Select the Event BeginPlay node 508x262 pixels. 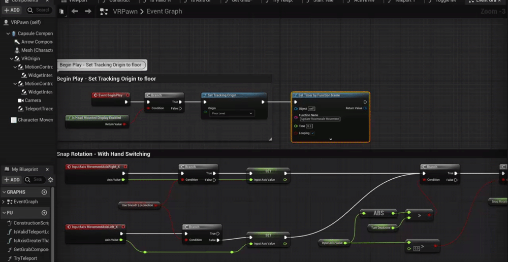click(110, 99)
